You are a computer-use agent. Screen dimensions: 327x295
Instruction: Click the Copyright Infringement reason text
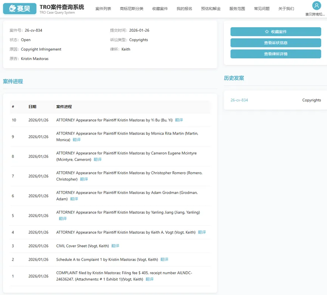pyautogui.click(x=41, y=49)
